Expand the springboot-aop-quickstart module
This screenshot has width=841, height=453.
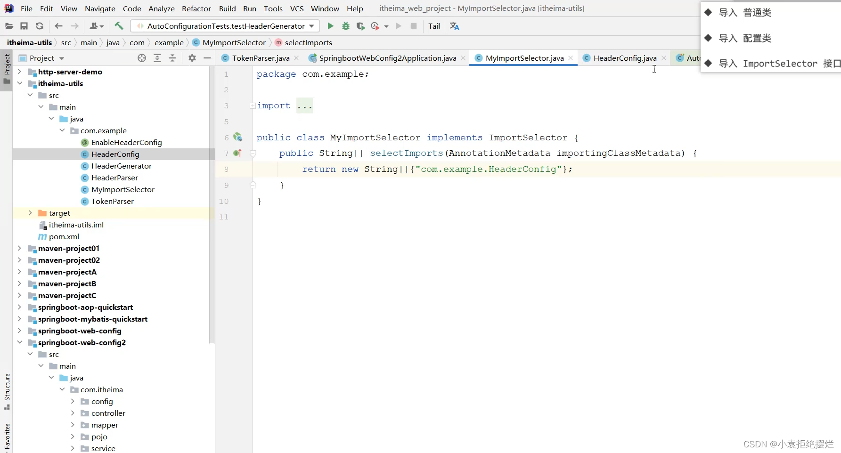19,307
